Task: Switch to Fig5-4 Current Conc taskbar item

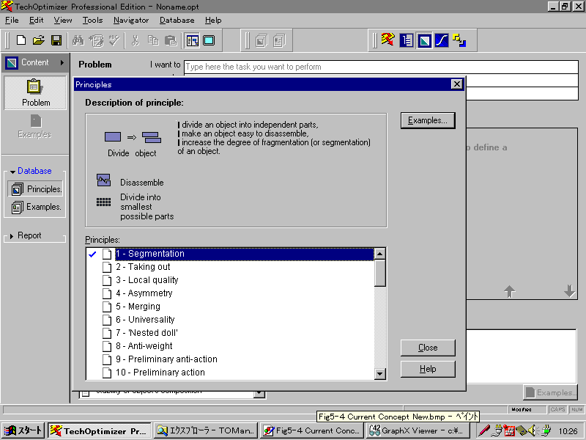Action: (x=312, y=430)
